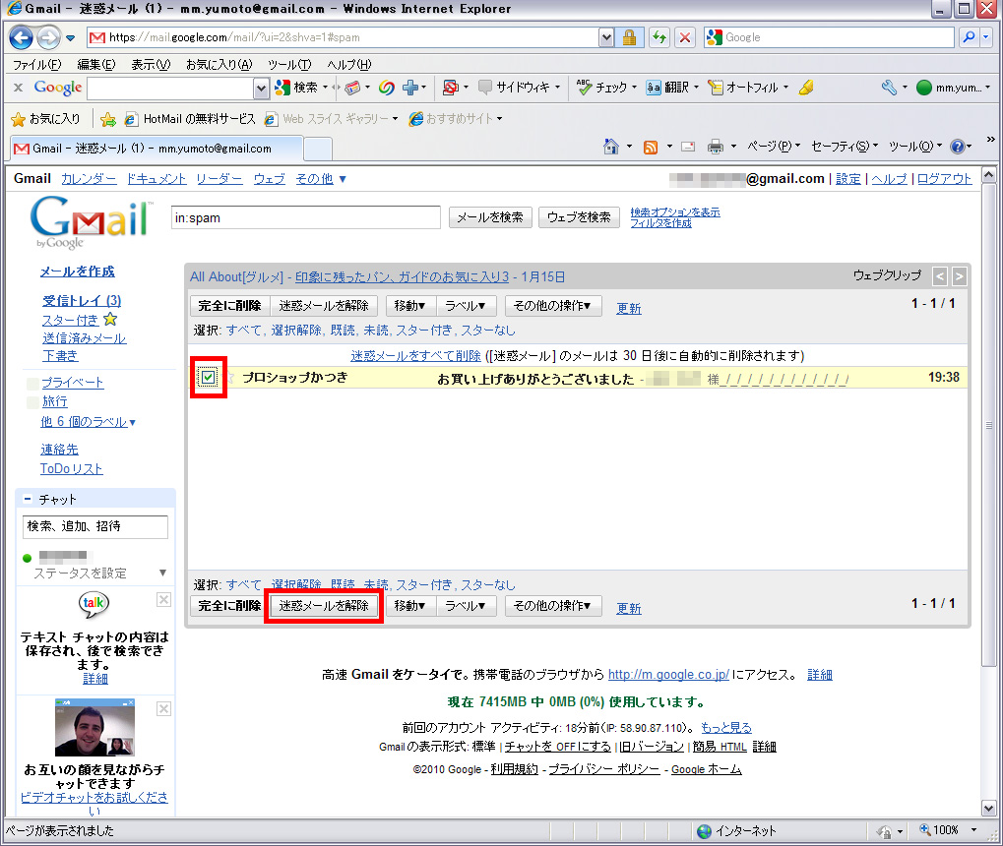Click the Refresh page icon
The image size is (1003, 846).
click(x=658, y=37)
